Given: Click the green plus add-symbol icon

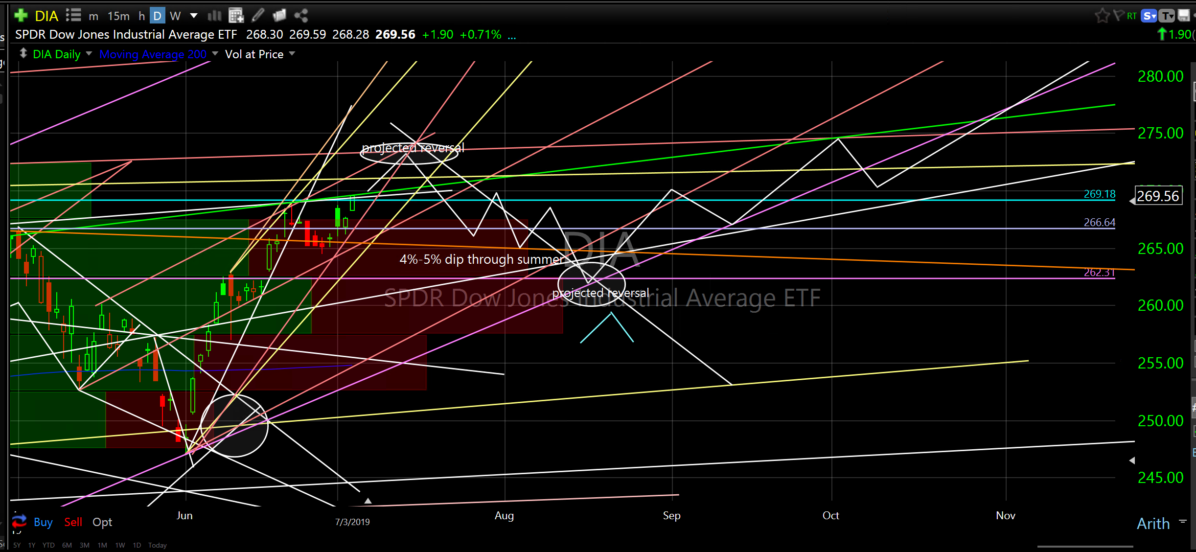Looking at the screenshot, I should tap(21, 16).
